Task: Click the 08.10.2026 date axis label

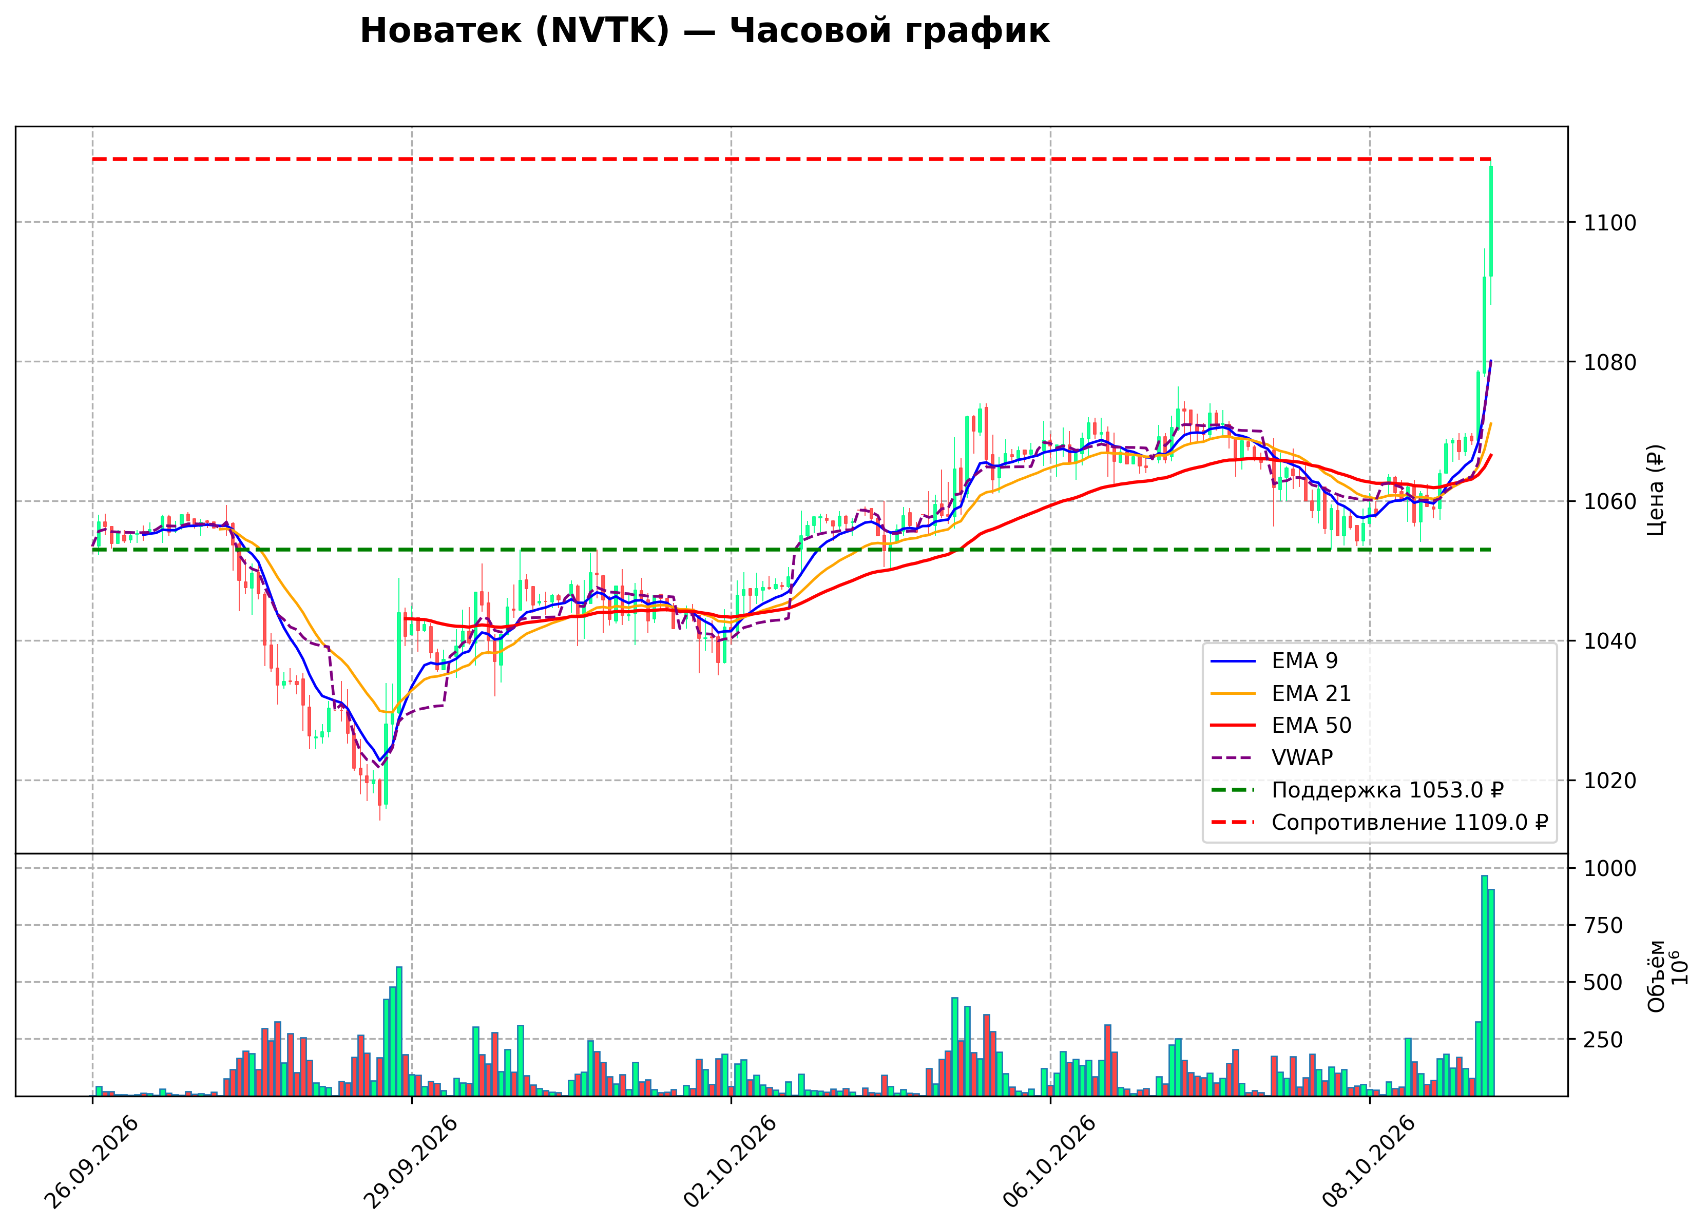Action: coord(1368,1162)
